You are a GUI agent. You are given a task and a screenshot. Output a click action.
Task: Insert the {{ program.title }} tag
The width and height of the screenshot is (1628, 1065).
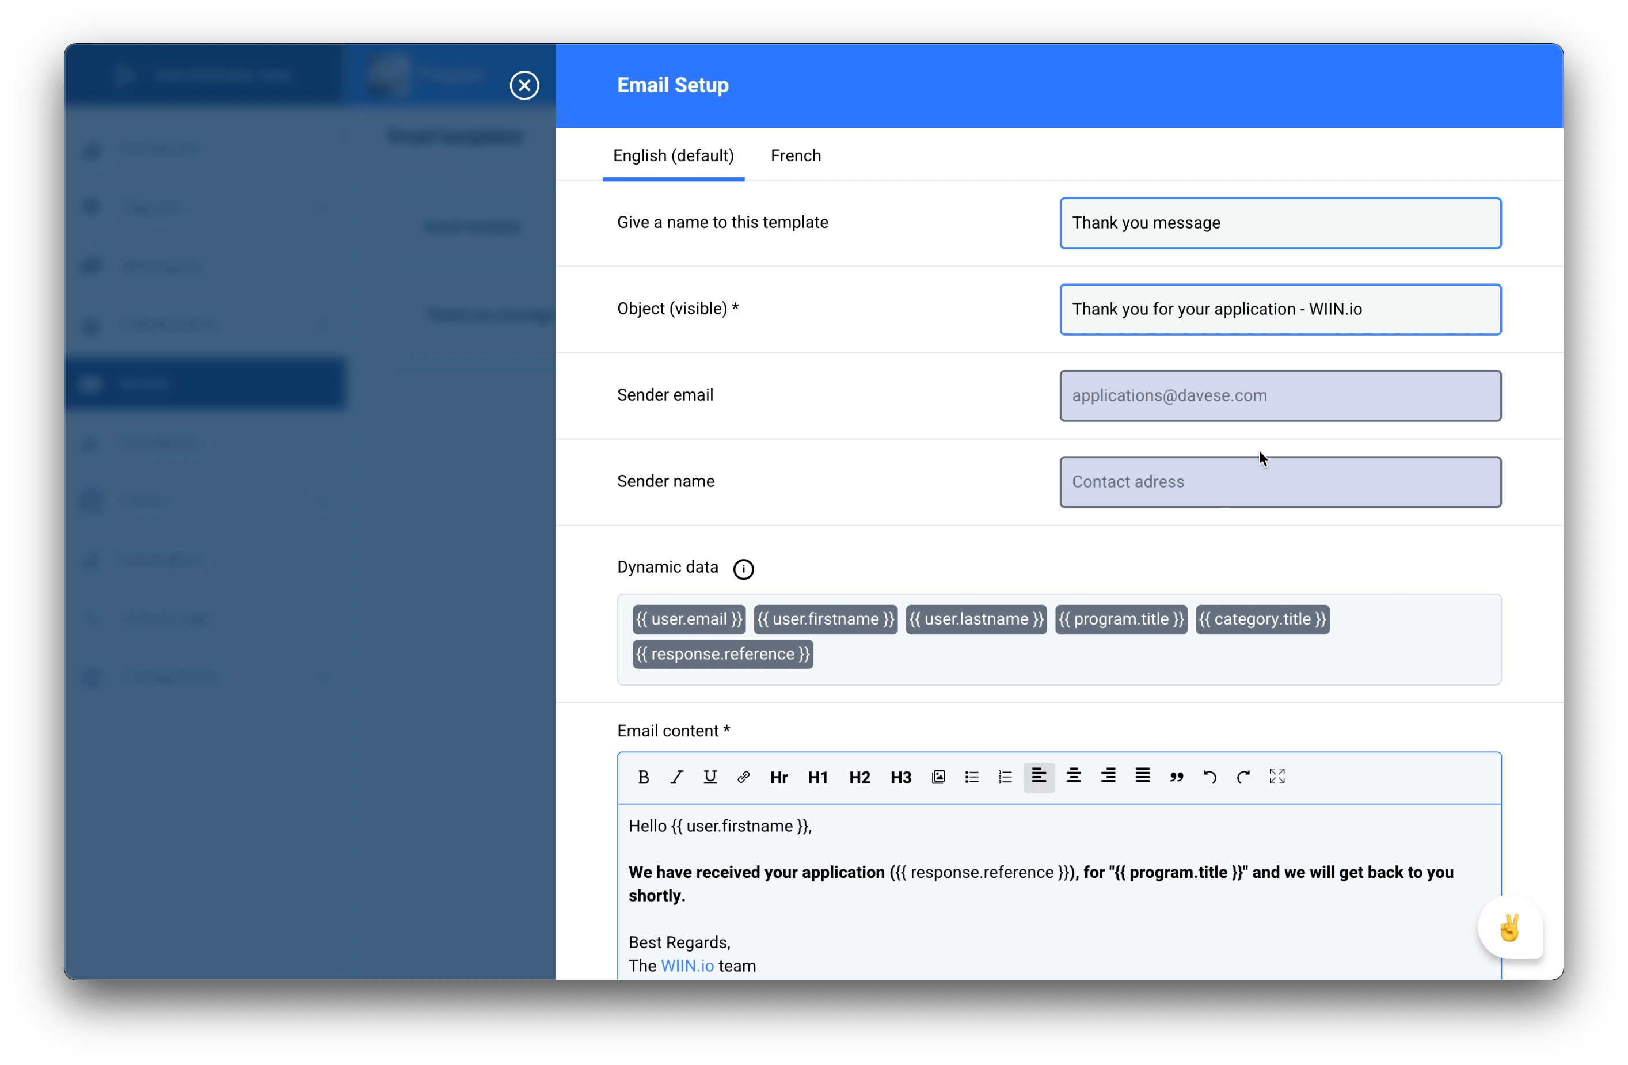click(1120, 619)
